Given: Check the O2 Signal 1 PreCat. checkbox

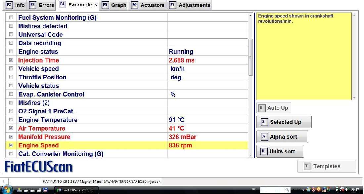Looking at the screenshot, I should pos(11,111).
